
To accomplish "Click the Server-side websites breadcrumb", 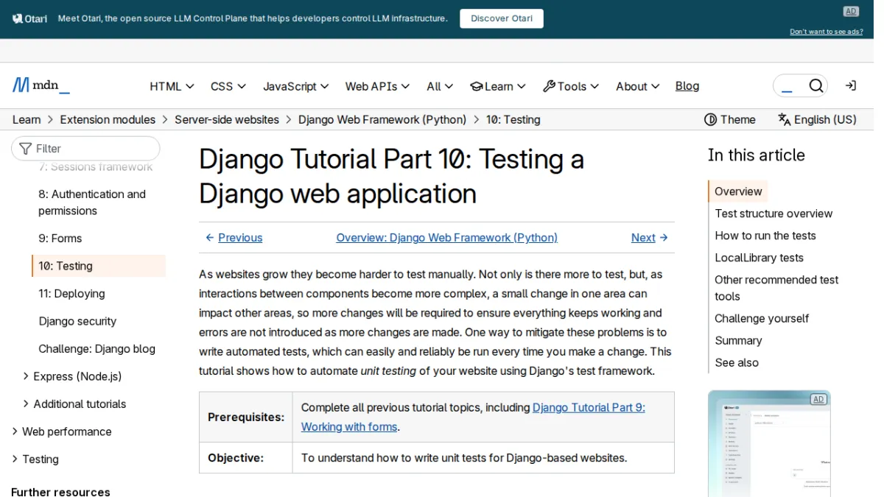I will click(227, 119).
